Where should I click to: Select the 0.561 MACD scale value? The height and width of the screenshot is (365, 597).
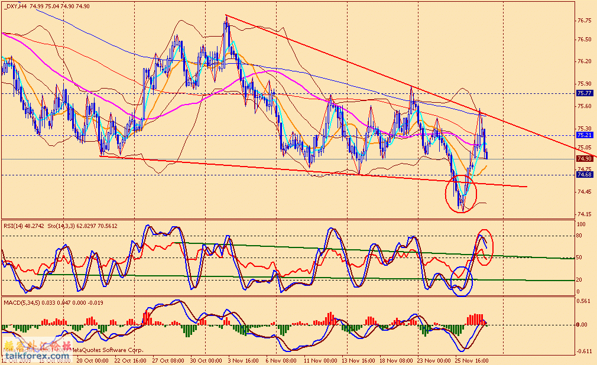[x=584, y=301]
